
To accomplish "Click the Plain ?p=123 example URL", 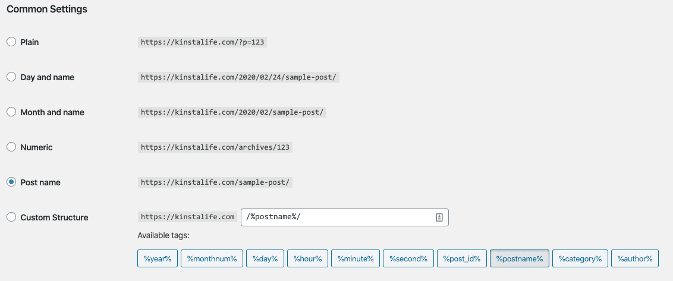I will tap(202, 42).
